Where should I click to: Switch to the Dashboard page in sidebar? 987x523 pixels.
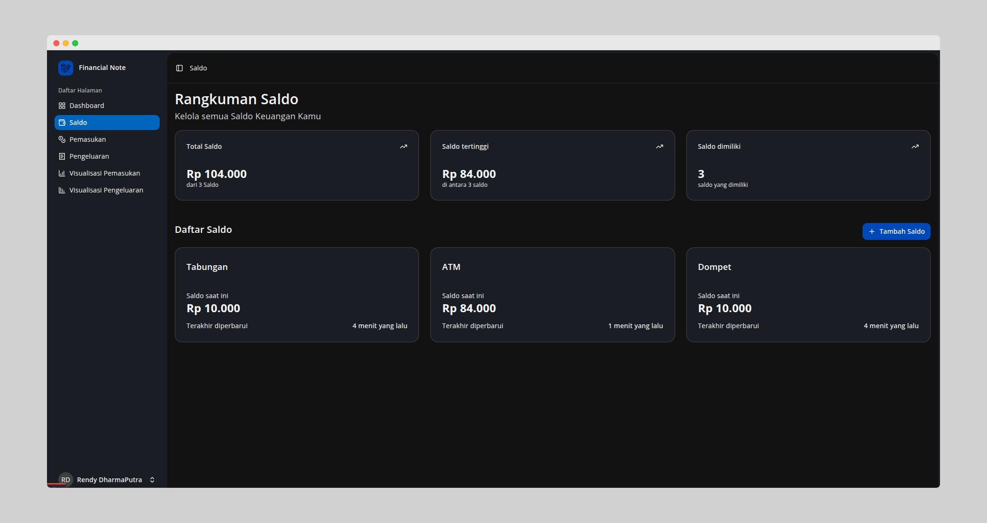87,106
